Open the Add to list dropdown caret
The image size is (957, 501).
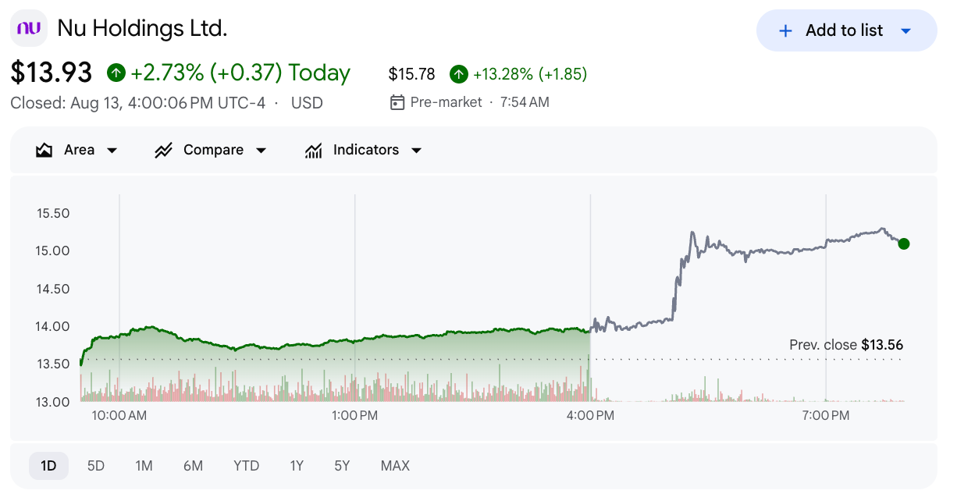pos(905,30)
